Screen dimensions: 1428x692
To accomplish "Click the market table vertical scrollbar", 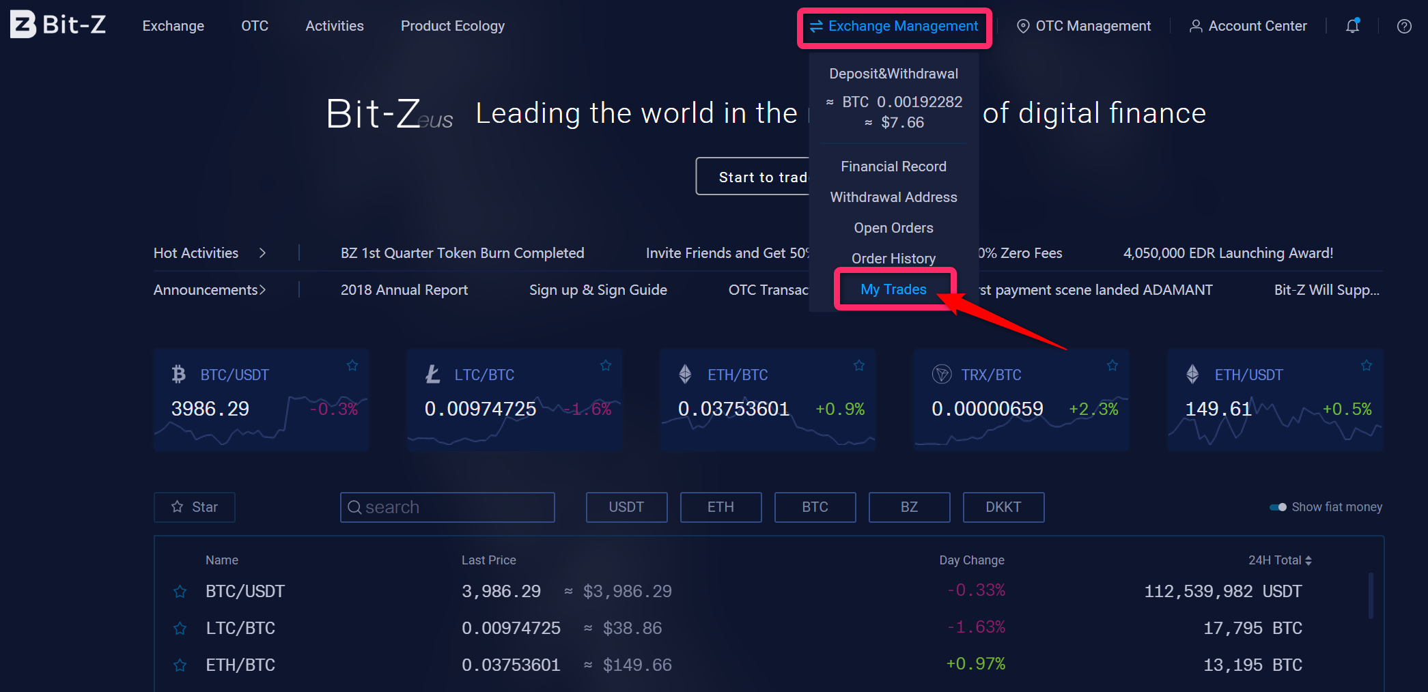I will pyautogui.click(x=1371, y=596).
